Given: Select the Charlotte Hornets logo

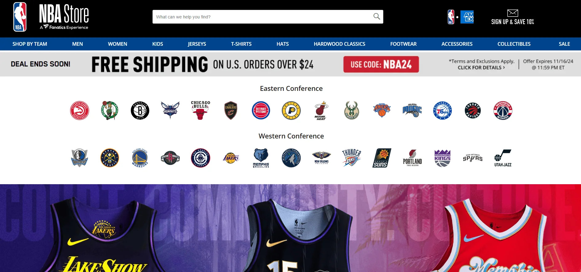Looking at the screenshot, I should coord(170,111).
